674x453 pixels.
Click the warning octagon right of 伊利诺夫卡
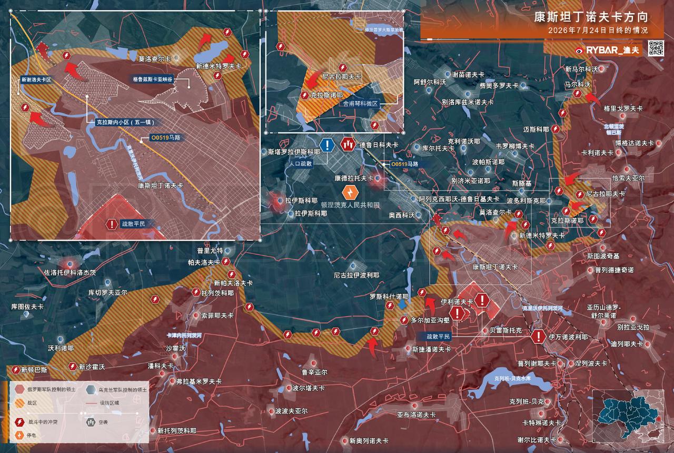coord(482,301)
